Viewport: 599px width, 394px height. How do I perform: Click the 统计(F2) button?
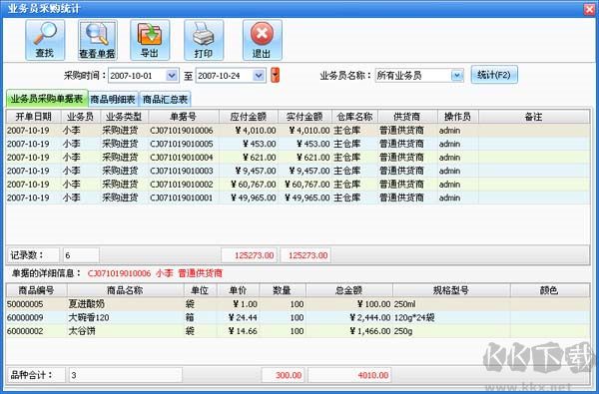(x=494, y=75)
